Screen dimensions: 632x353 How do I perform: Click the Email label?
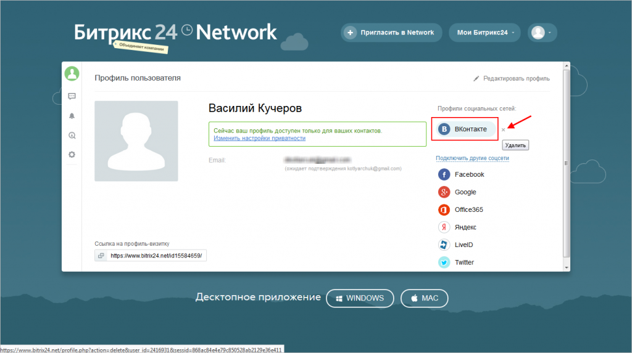(x=217, y=160)
